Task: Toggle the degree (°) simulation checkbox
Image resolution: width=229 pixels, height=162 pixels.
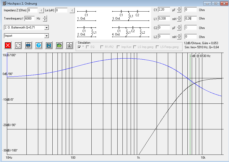Action: pos(79,47)
